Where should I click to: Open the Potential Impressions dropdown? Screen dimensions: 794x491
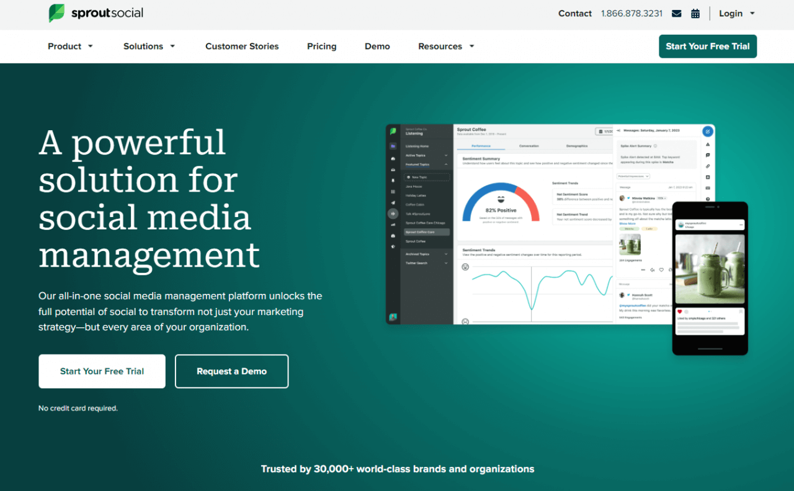[634, 176]
